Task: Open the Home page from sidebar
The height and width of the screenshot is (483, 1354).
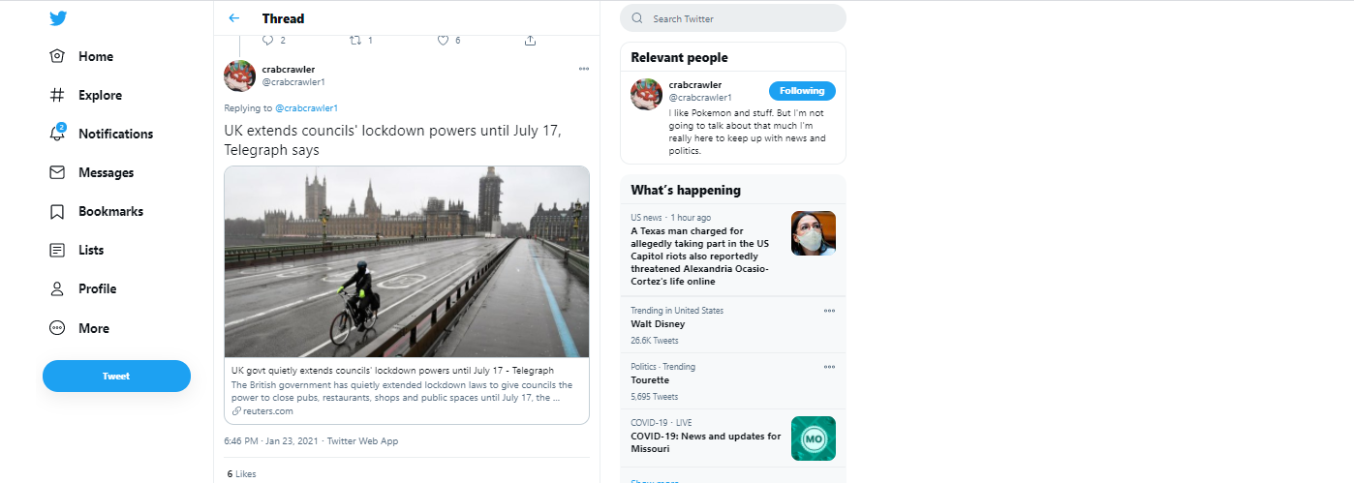Action: (82, 56)
